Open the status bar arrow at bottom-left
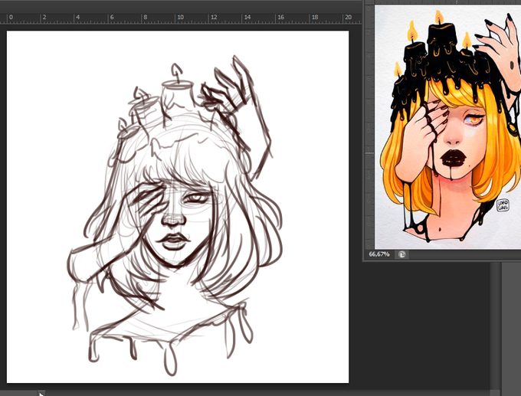This screenshot has width=521, height=396. coord(41,394)
